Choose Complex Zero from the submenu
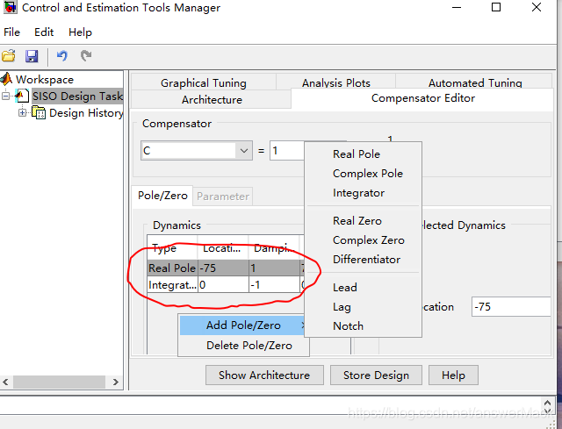The image size is (562, 429). pyautogui.click(x=363, y=240)
